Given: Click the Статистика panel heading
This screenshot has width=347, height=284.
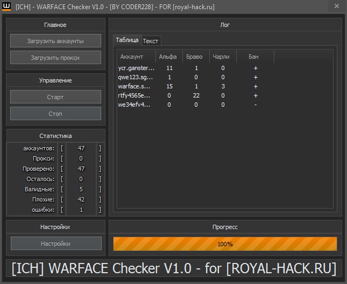Looking at the screenshot, I should tap(56, 136).
